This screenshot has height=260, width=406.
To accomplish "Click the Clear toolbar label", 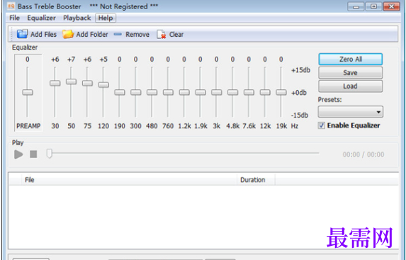I will [176, 35].
